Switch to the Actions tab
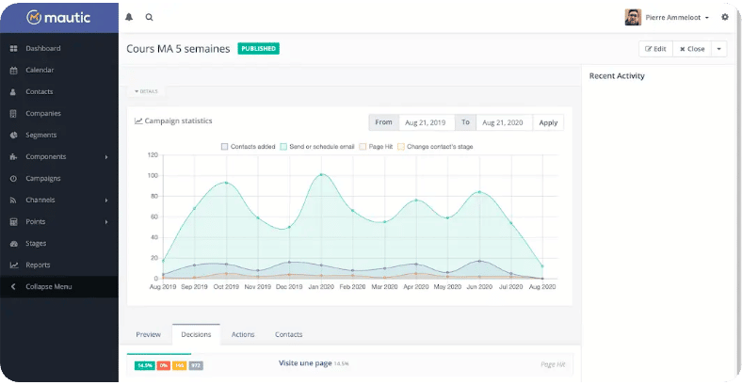This screenshot has height=385, width=742. pyautogui.click(x=243, y=334)
